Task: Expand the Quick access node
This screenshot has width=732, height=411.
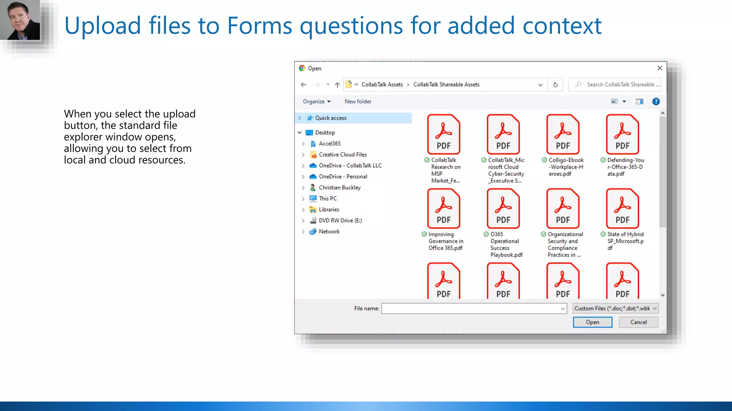Action: tap(300, 118)
